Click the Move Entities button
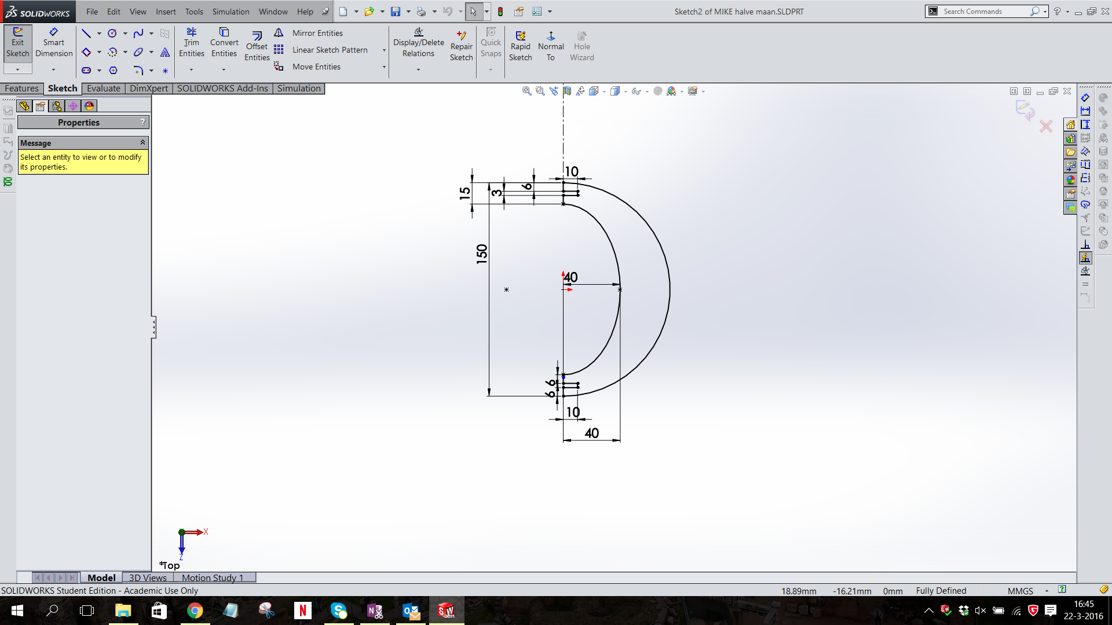The image size is (1112, 625). (308, 67)
